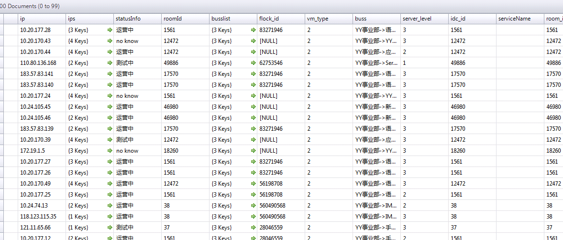
Task: Expand ips arrow in row 10.20.177.27
Action: pyautogui.click(x=110, y=162)
